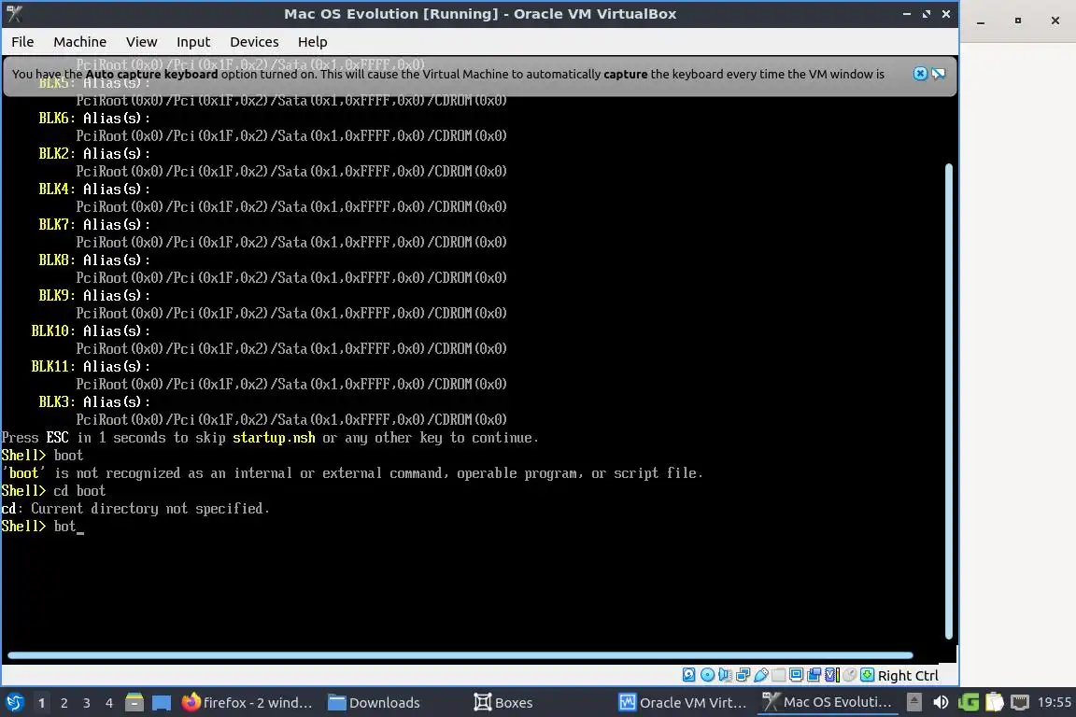Click the Right Ctrl host key label
This screenshot has height=717, width=1076.
tap(908, 676)
